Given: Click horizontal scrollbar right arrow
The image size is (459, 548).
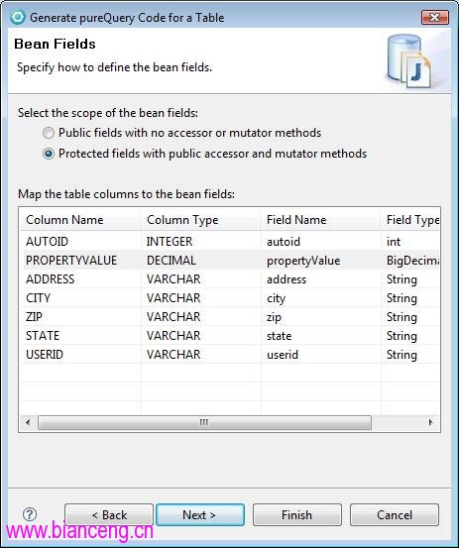Looking at the screenshot, I should 430,422.
